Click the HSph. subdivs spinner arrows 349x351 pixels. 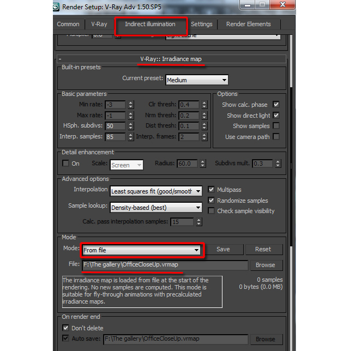[131, 126]
